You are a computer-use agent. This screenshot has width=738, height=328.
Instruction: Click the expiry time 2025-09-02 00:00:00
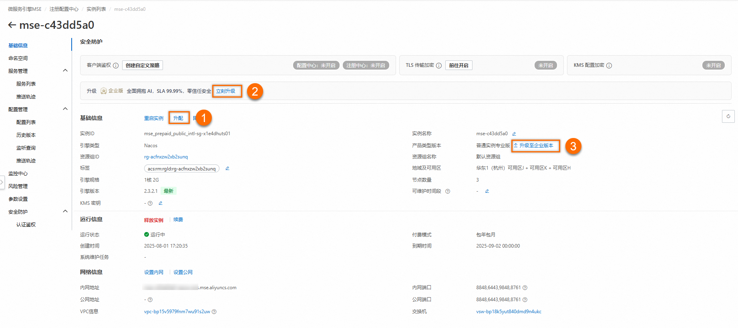click(498, 246)
